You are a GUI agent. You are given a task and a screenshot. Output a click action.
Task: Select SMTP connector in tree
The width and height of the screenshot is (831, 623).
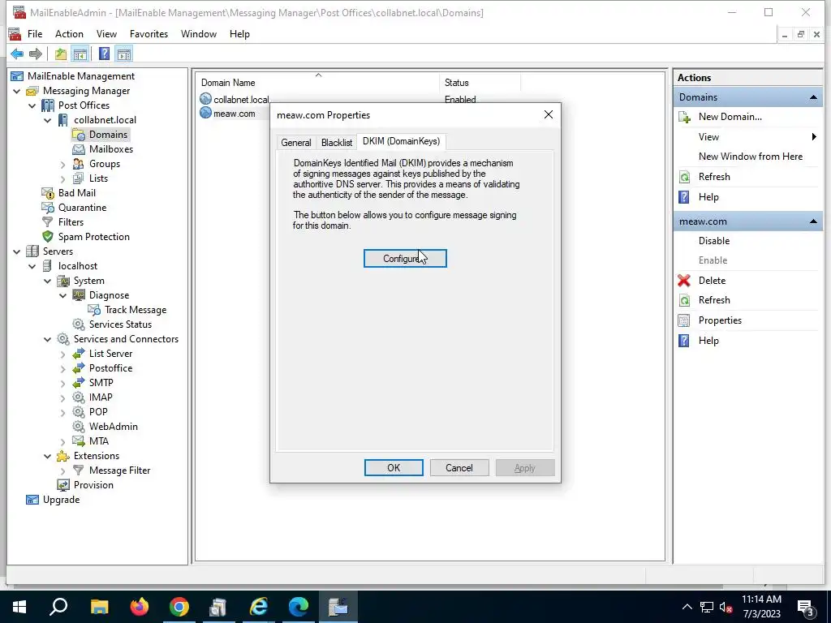(101, 383)
